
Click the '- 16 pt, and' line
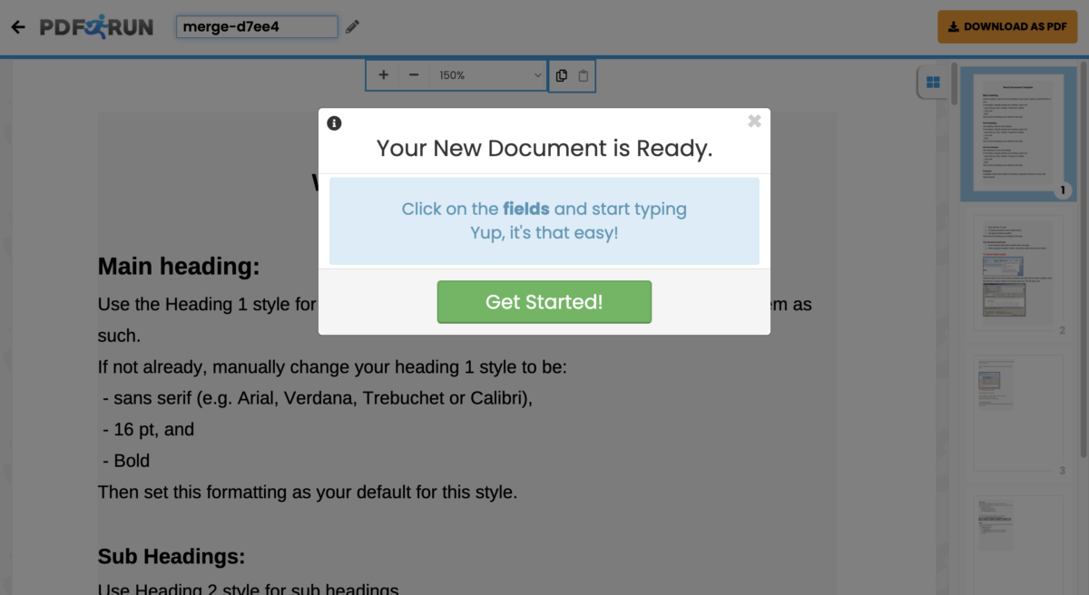[149, 429]
